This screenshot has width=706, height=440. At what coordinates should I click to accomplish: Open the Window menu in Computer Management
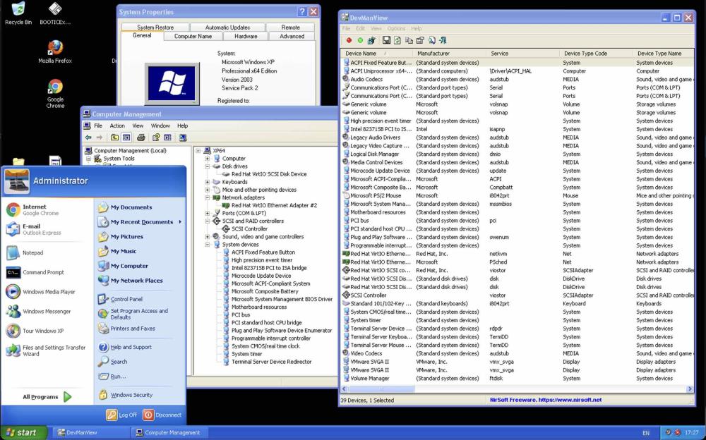click(160, 126)
